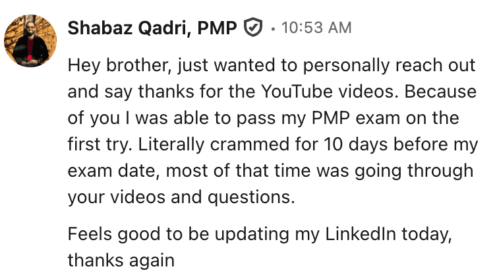Click the first name Shabaz

(x=100, y=28)
